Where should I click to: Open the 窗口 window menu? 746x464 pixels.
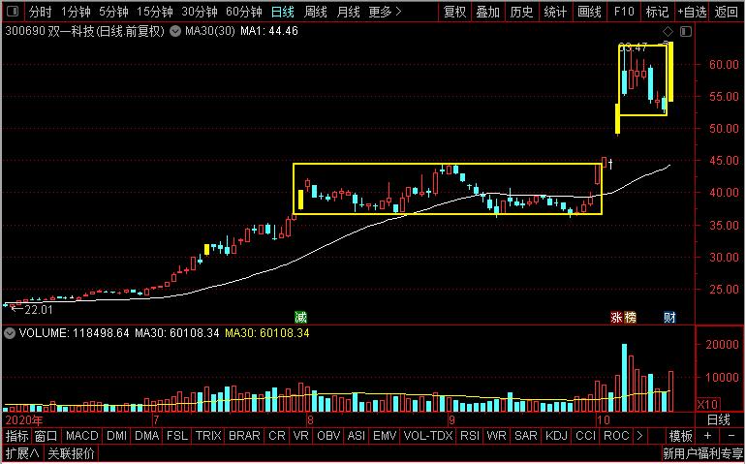(47, 436)
